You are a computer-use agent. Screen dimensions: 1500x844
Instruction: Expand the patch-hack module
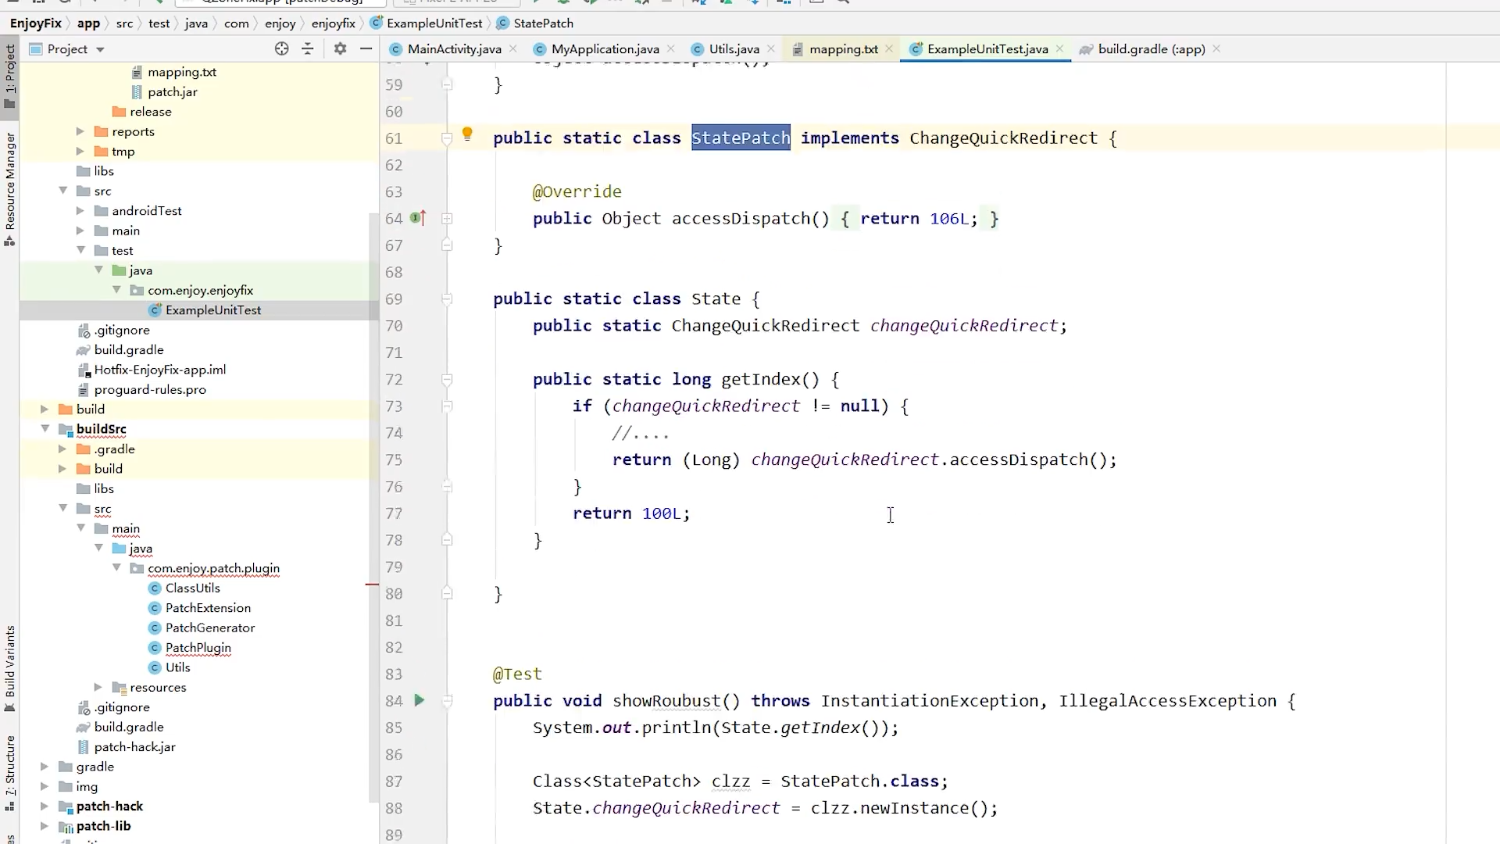pos(45,806)
